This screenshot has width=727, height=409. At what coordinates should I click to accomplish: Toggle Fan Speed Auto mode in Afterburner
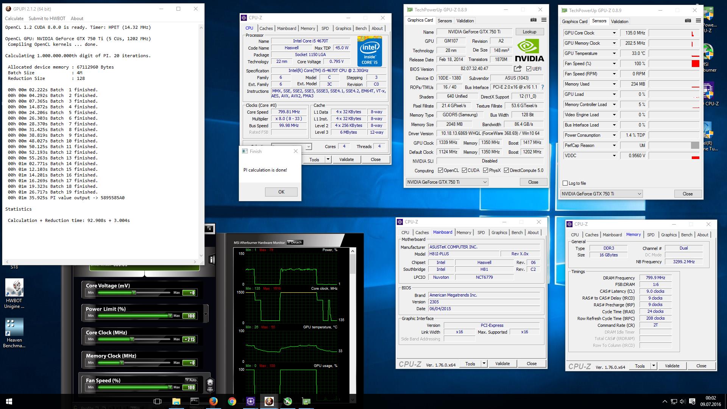pyautogui.click(x=191, y=380)
